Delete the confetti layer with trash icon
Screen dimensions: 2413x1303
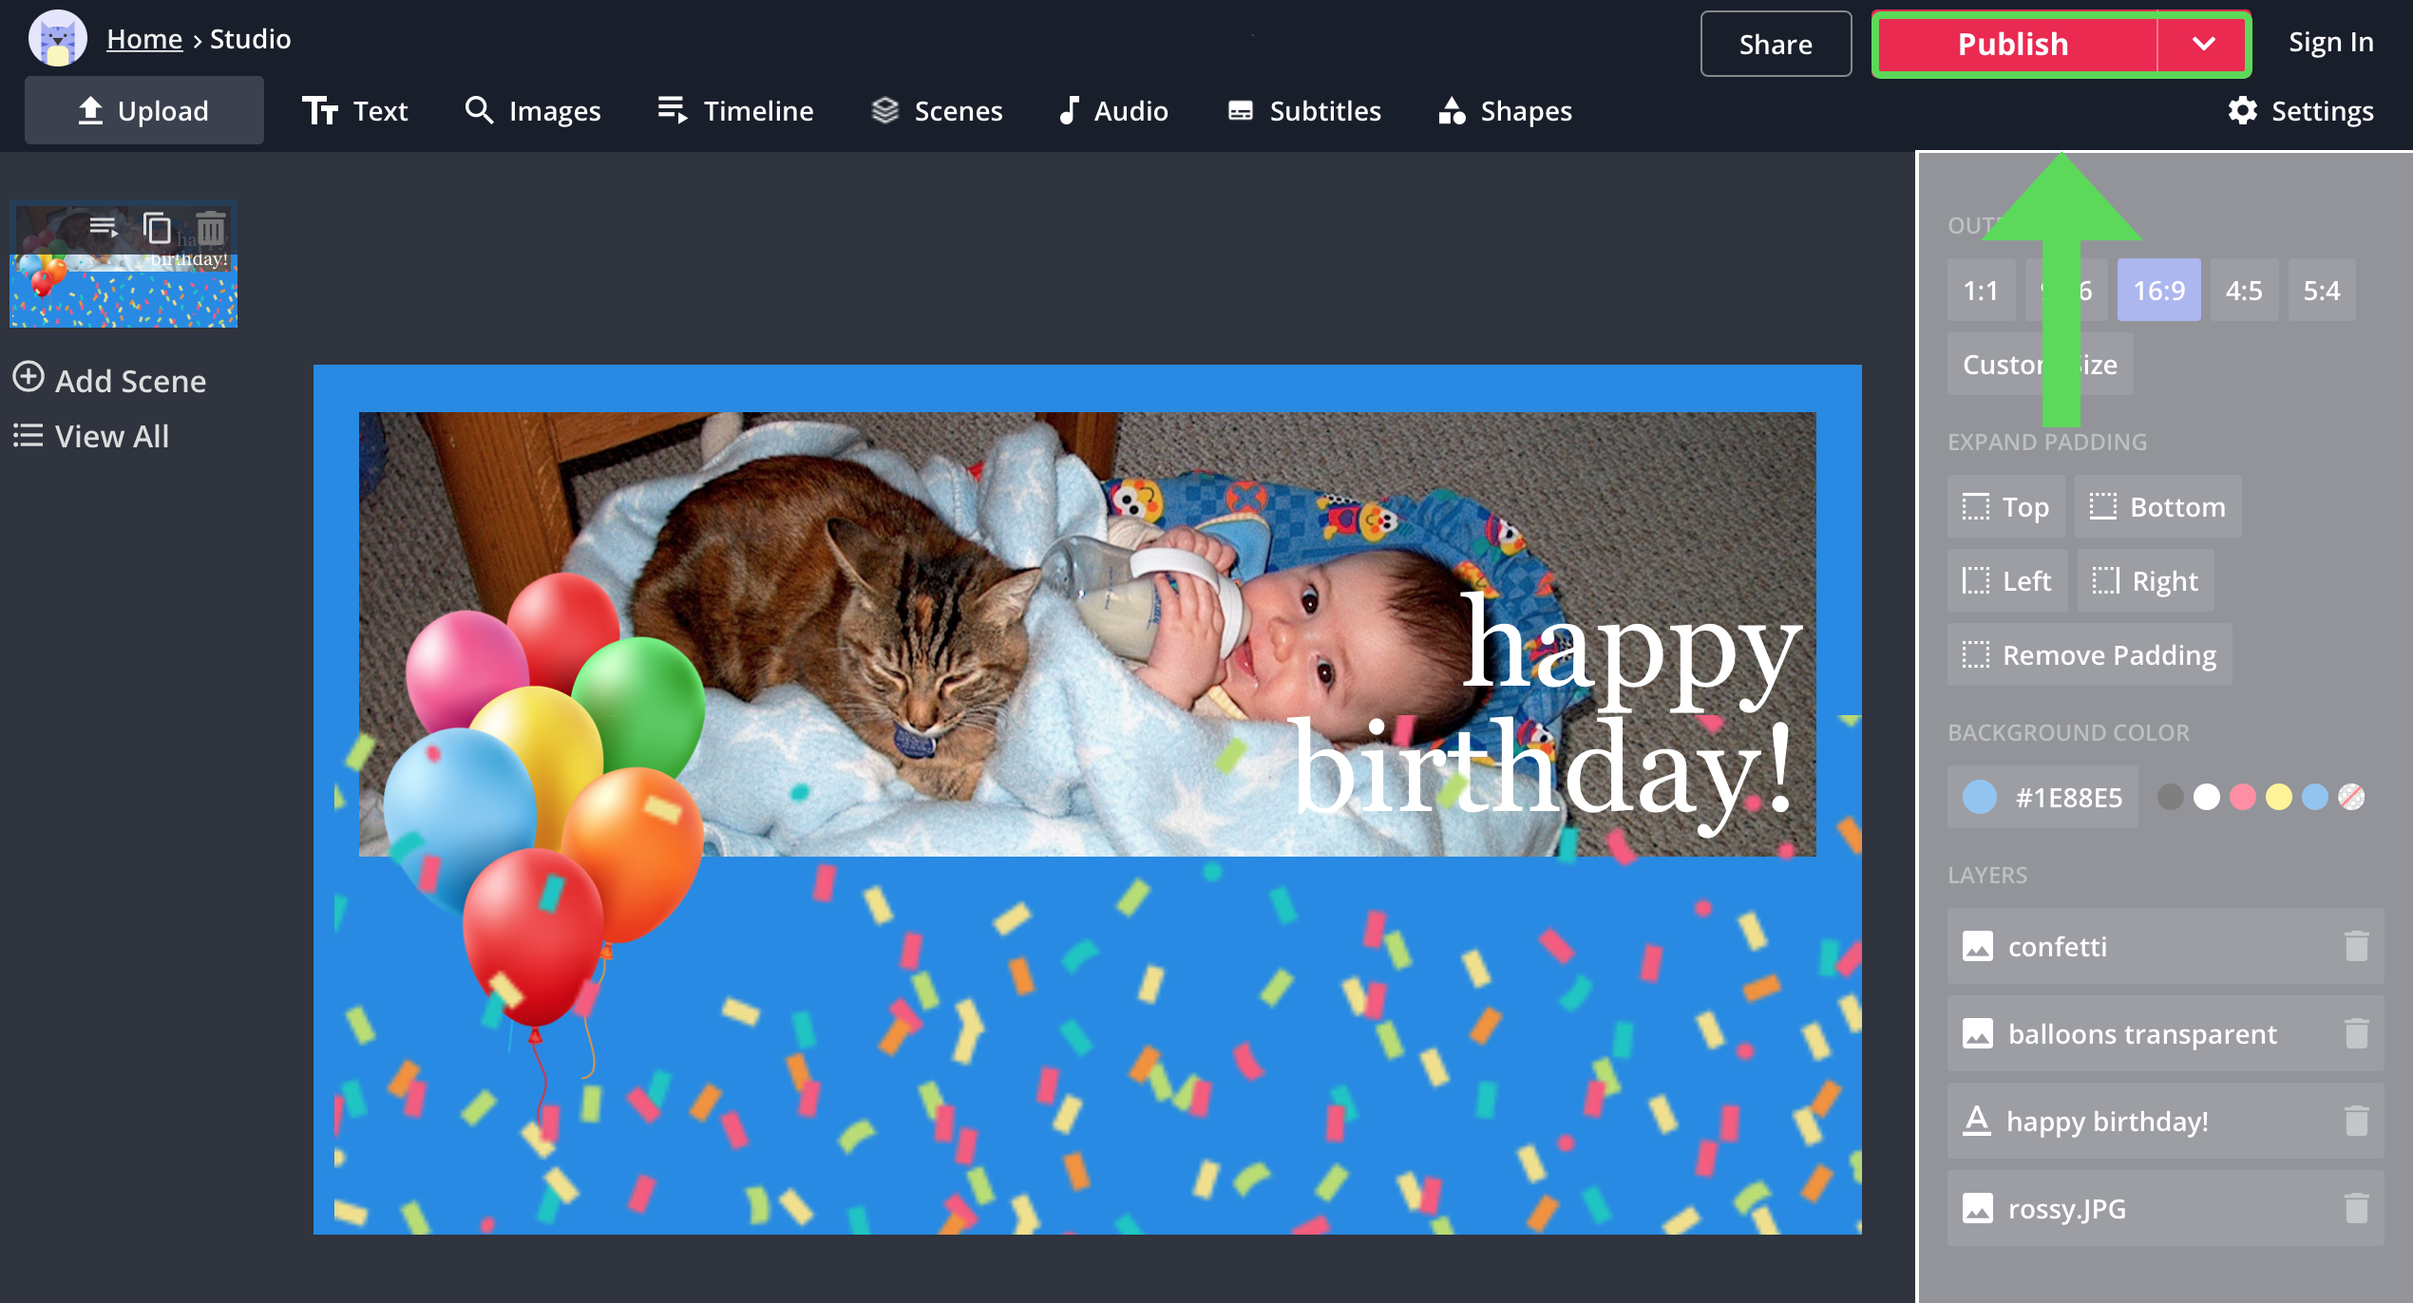[2356, 946]
